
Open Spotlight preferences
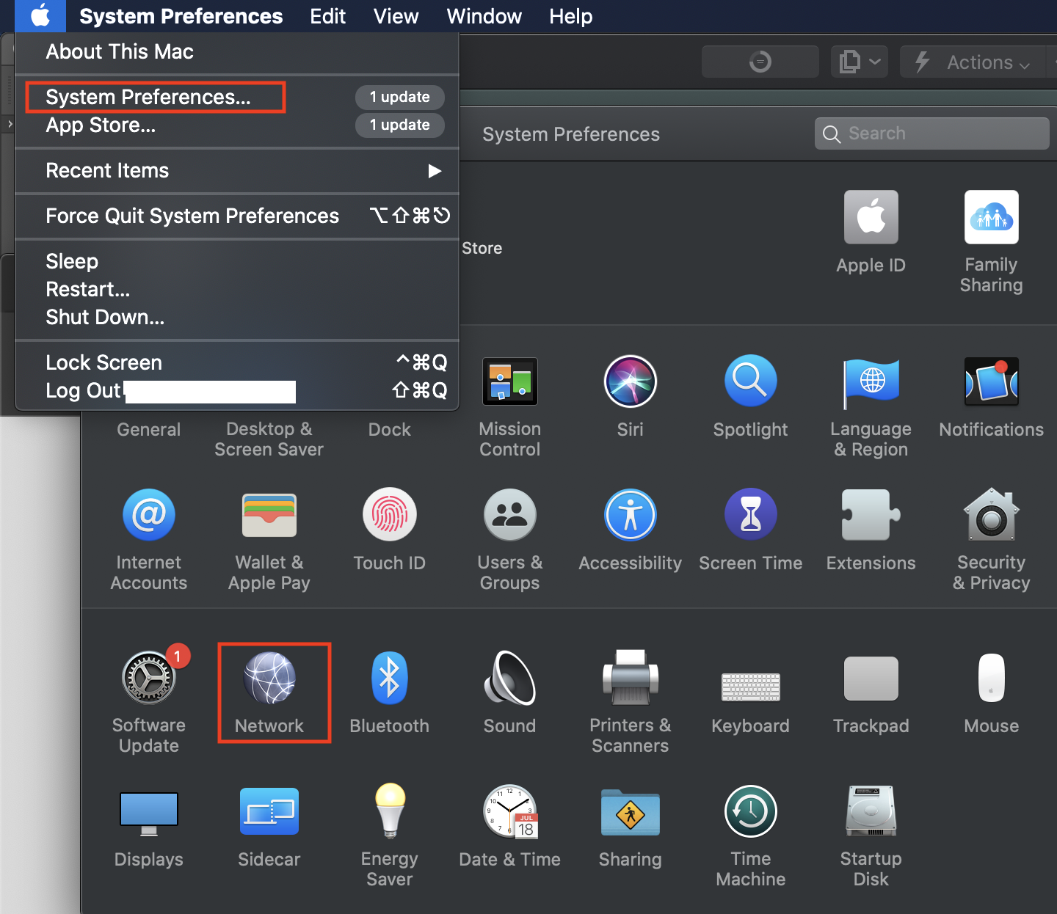[x=750, y=397]
